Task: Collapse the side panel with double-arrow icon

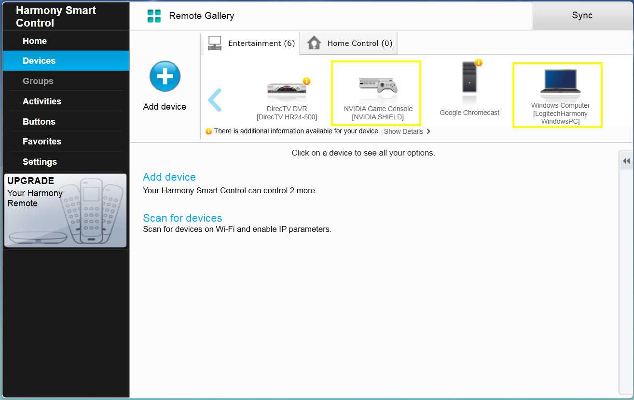Action: tap(626, 161)
